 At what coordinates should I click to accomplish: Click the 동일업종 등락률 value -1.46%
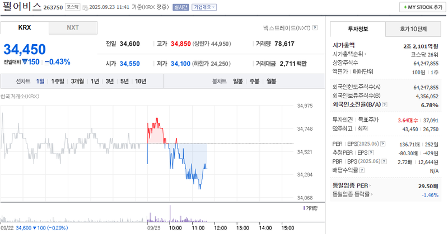[430, 195]
